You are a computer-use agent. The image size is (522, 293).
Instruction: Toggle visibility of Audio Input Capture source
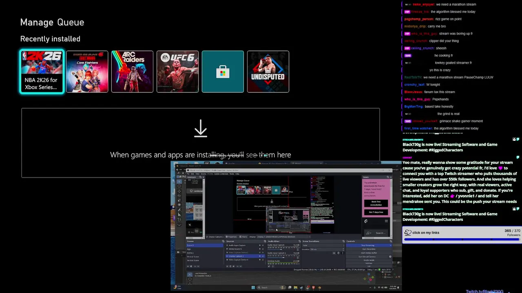[260, 245]
